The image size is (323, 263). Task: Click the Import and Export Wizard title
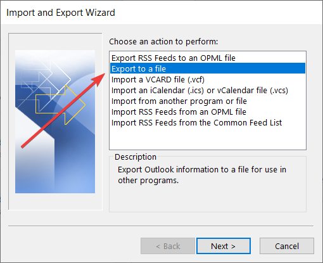pyautogui.click(x=61, y=13)
